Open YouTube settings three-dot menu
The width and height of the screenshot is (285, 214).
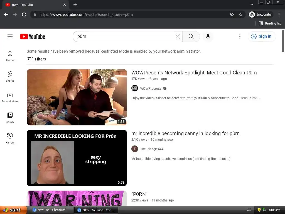[x=240, y=37]
